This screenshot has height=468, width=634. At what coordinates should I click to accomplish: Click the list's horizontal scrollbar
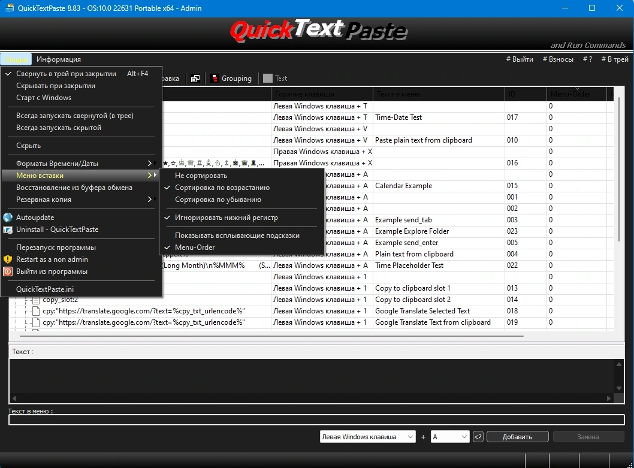pyautogui.click(x=271, y=336)
